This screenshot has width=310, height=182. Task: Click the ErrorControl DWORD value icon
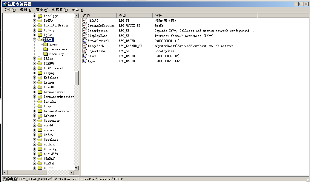click(85, 41)
